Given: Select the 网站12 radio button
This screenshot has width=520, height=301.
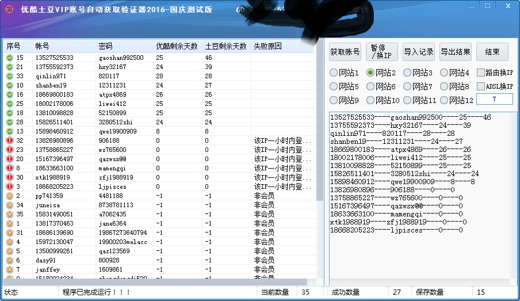Looking at the screenshot, I should coord(444,100).
